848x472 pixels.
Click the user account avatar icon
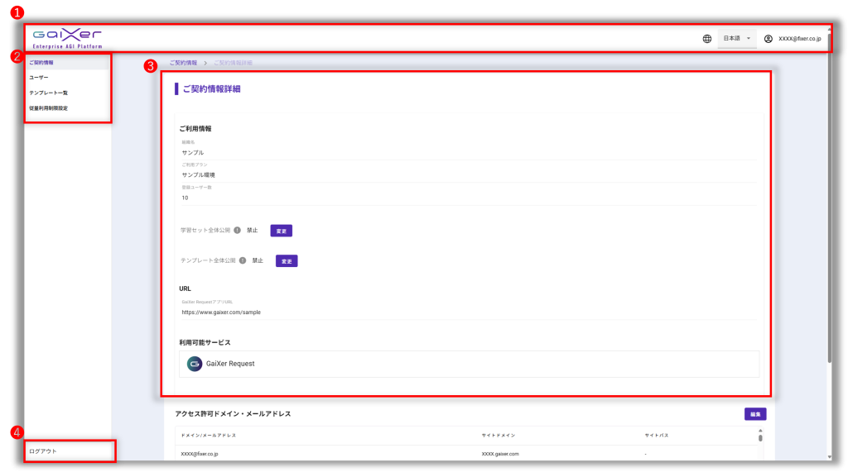[768, 39]
